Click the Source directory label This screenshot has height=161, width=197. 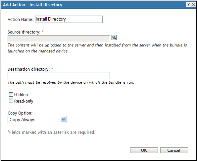pos(24,32)
